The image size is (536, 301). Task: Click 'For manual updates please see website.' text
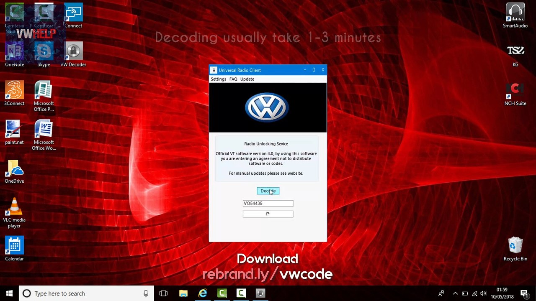pyautogui.click(x=266, y=173)
